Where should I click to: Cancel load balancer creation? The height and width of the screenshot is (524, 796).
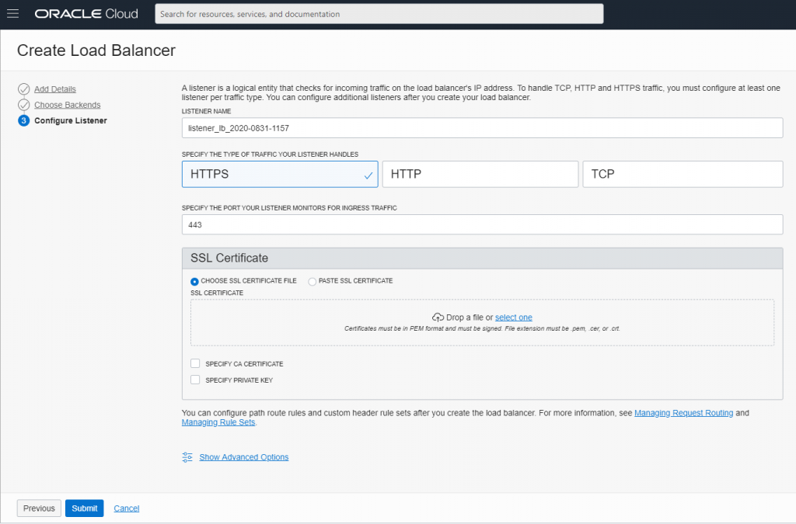[x=127, y=508]
